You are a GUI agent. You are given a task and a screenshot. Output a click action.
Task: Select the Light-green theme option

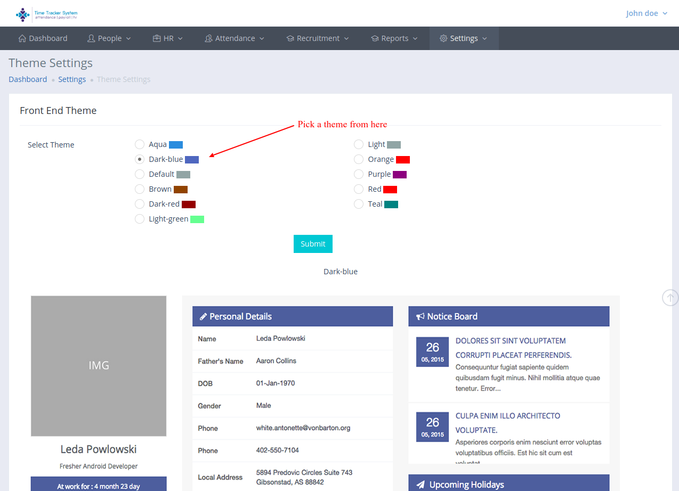click(x=140, y=219)
